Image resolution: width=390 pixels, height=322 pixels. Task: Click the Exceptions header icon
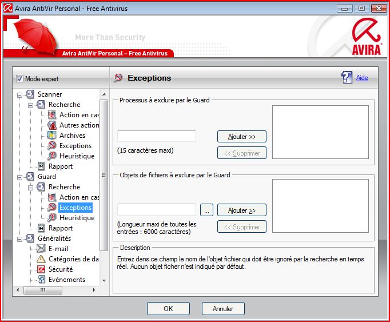(x=118, y=78)
